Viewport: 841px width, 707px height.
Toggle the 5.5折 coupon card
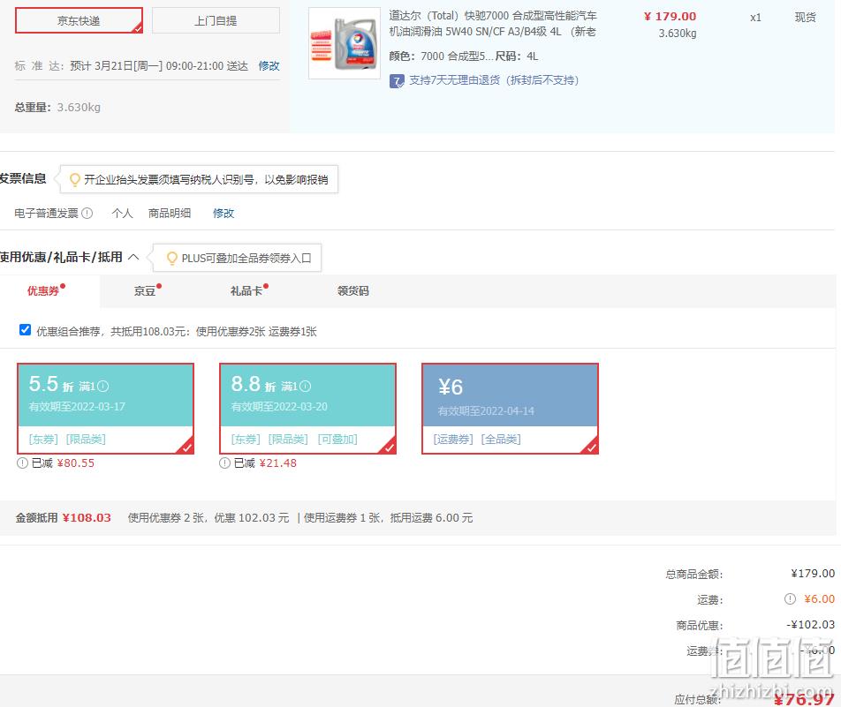click(105, 409)
